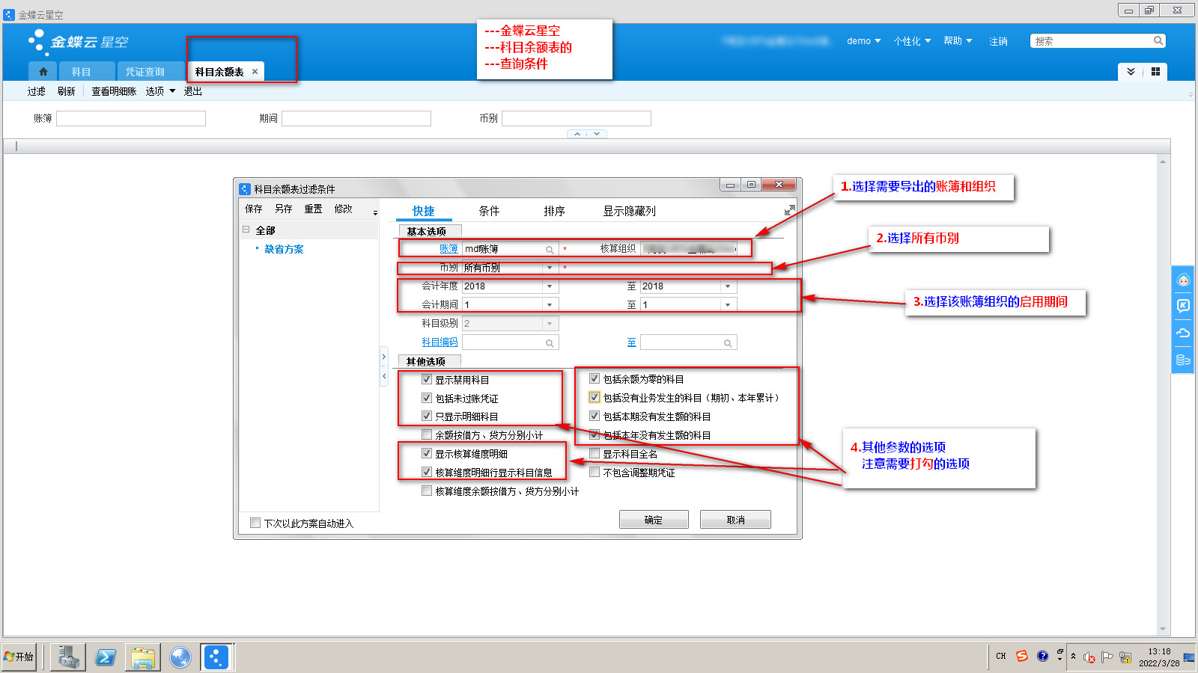Click the 科目编码 link label

440,342
